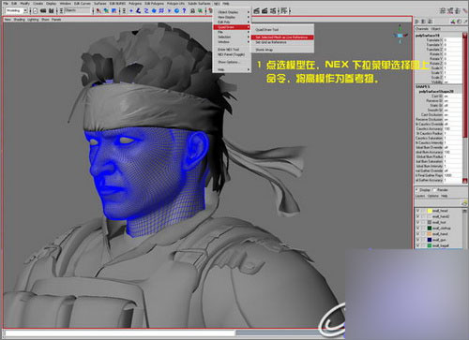Viewport: 469px width, 340px height.
Task: Open the viewport Panels menu
Action: pos(56,20)
